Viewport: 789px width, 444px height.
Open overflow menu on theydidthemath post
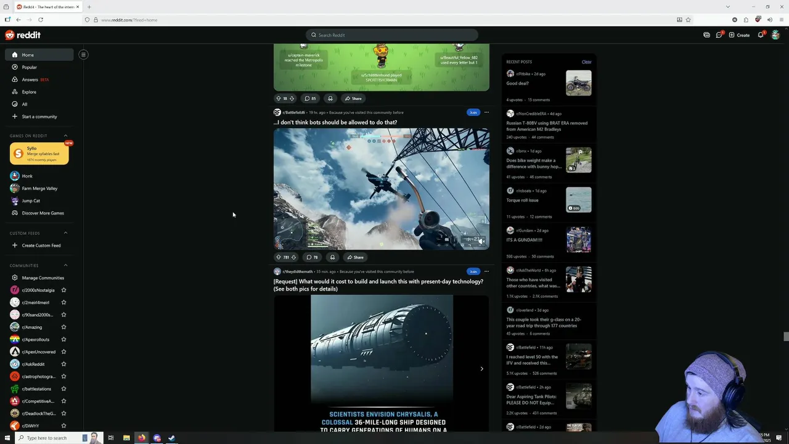486,271
